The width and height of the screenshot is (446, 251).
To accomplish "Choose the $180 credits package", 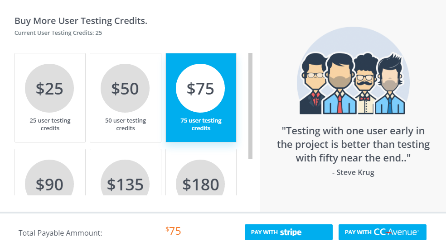I will (x=200, y=183).
